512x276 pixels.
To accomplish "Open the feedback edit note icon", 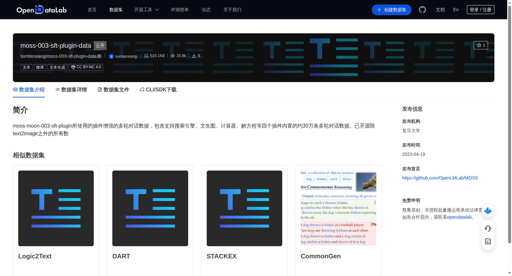I will 488,241.
